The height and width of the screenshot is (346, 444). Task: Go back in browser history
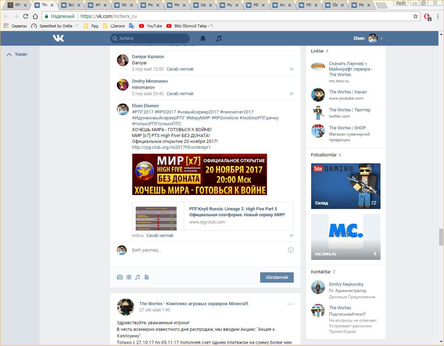point(6,16)
